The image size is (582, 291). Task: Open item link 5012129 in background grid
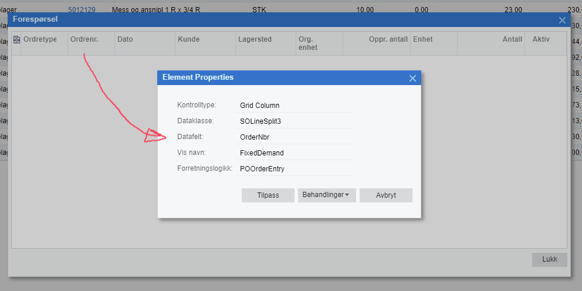click(82, 9)
